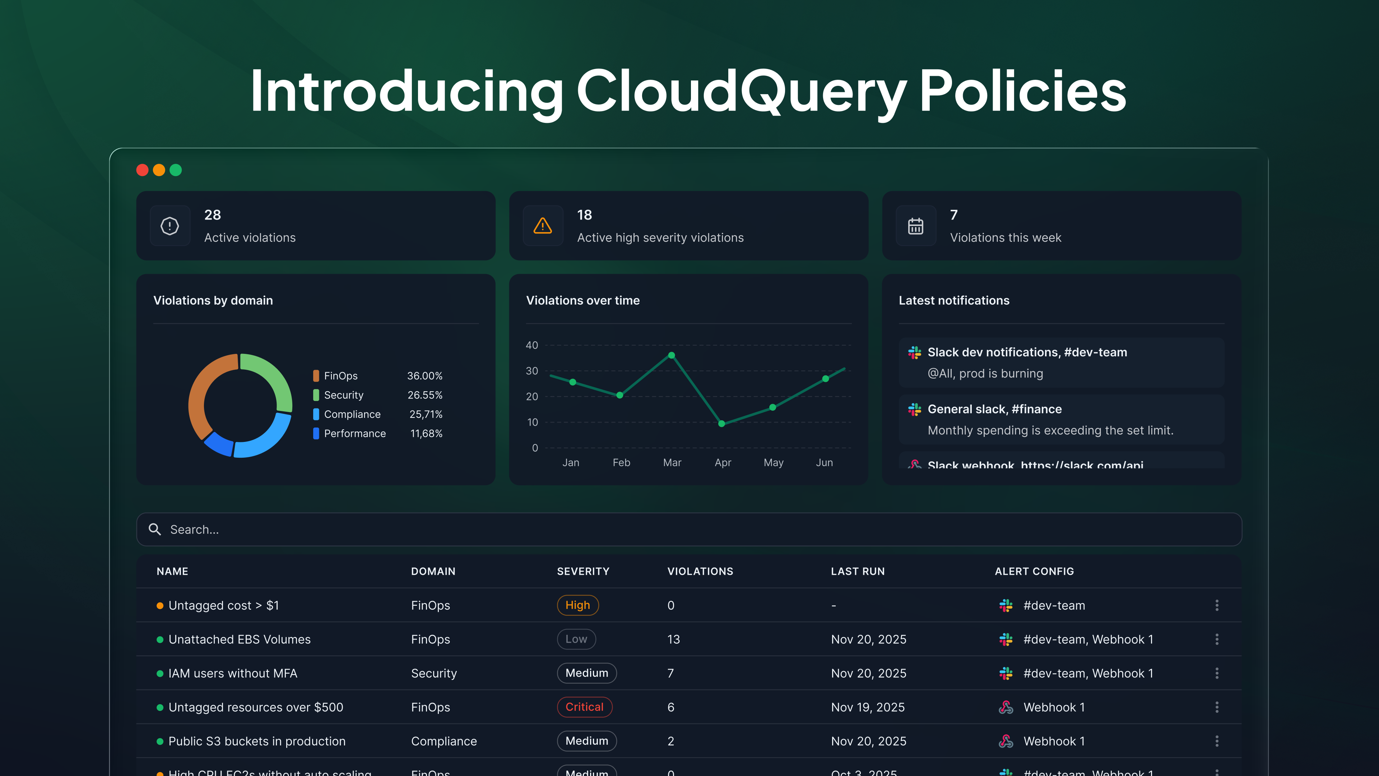The height and width of the screenshot is (776, 1379).
Task: Click the Nov 19, 2025 last run date
Action: 868,707
